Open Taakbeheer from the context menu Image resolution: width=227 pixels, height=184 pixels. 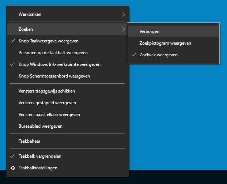[x=30, y=141]
